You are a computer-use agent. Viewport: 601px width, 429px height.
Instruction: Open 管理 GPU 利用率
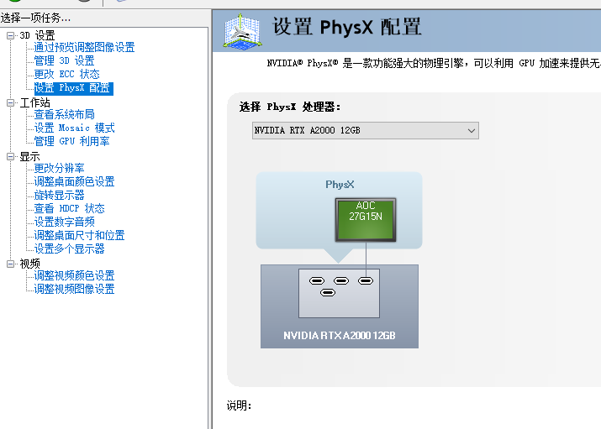click(x=71, y=141)
